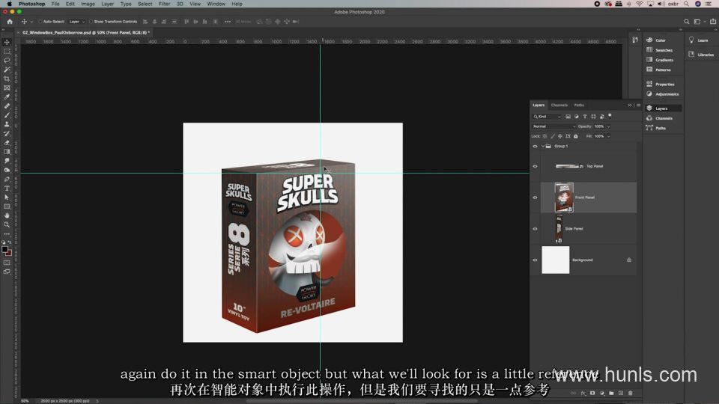
Task: Open the File menu
Action: click(55, 4)
